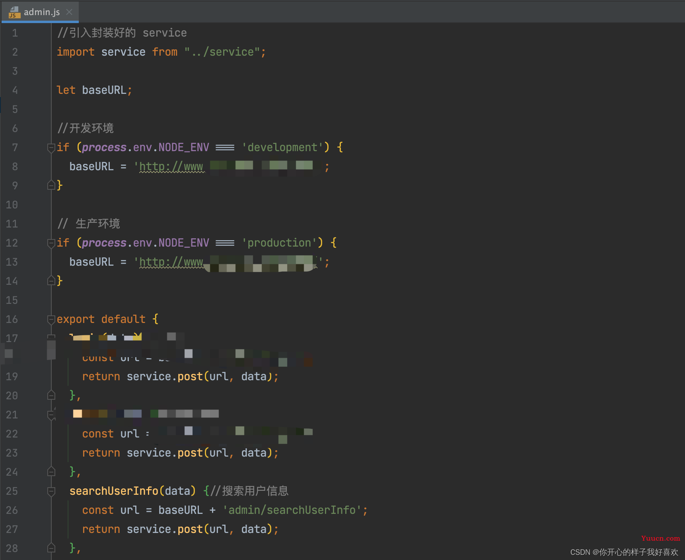
Task: Click the //搜索用户信息 comment
Action: pos(249,491)
